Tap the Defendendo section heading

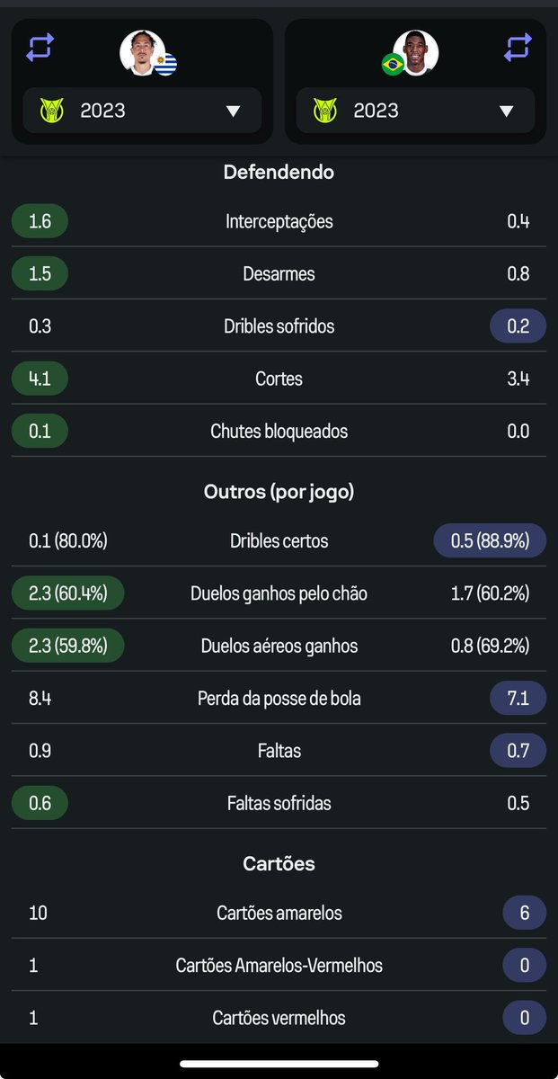pos(279,172)
